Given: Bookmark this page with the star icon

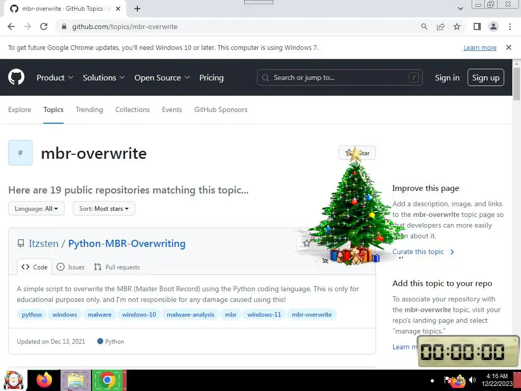Looking at the screenshot, I should [x=457, y=26].
